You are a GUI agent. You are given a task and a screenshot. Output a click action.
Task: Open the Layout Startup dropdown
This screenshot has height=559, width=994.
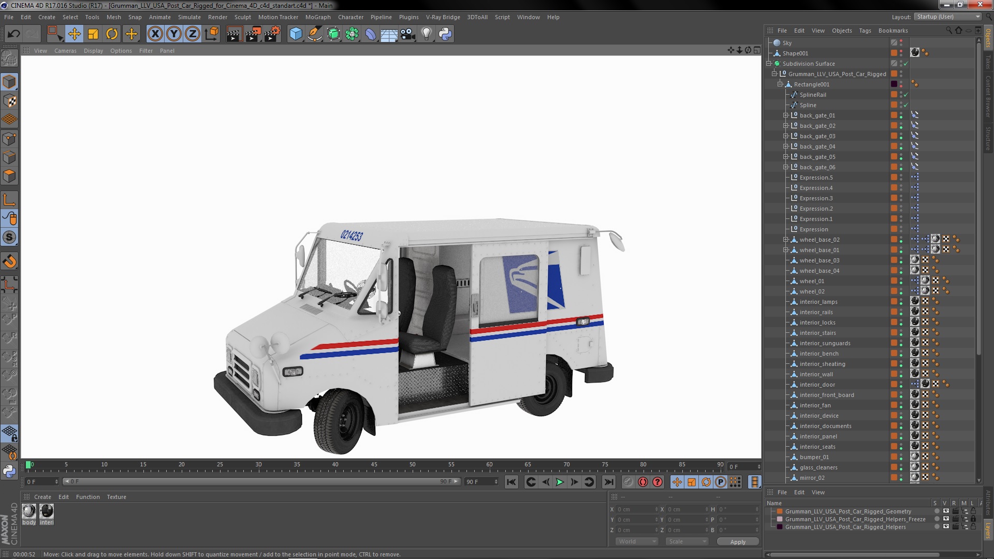(x=947, y=17)
